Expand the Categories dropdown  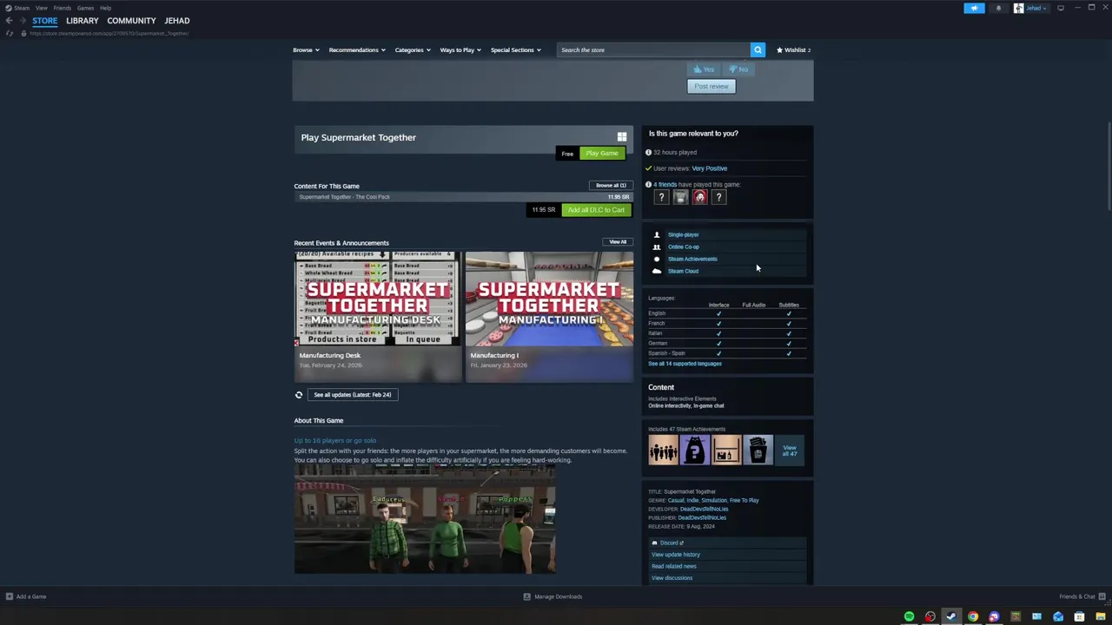(413, 49)
